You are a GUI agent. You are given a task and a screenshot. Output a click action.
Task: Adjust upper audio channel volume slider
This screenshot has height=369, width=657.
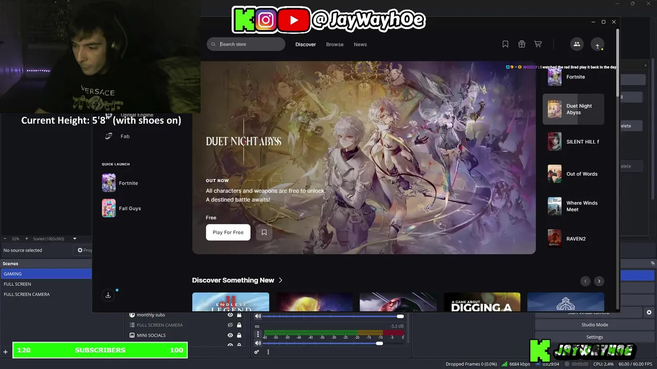pos(400,316)
